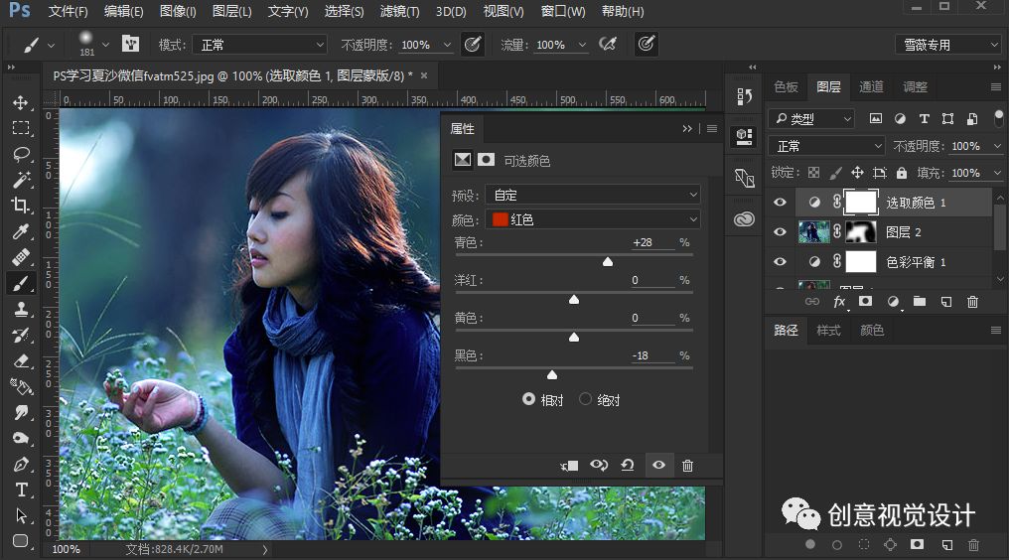Open the Properties panel menu
Viewport: 1009px width, 560px height.
712,129
